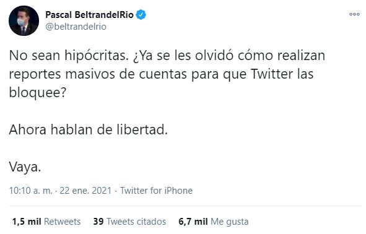The height and width of the screenshot is (234, 366).
Task: Click the date 22 ene. 2021
Action: tap(85, 191)
